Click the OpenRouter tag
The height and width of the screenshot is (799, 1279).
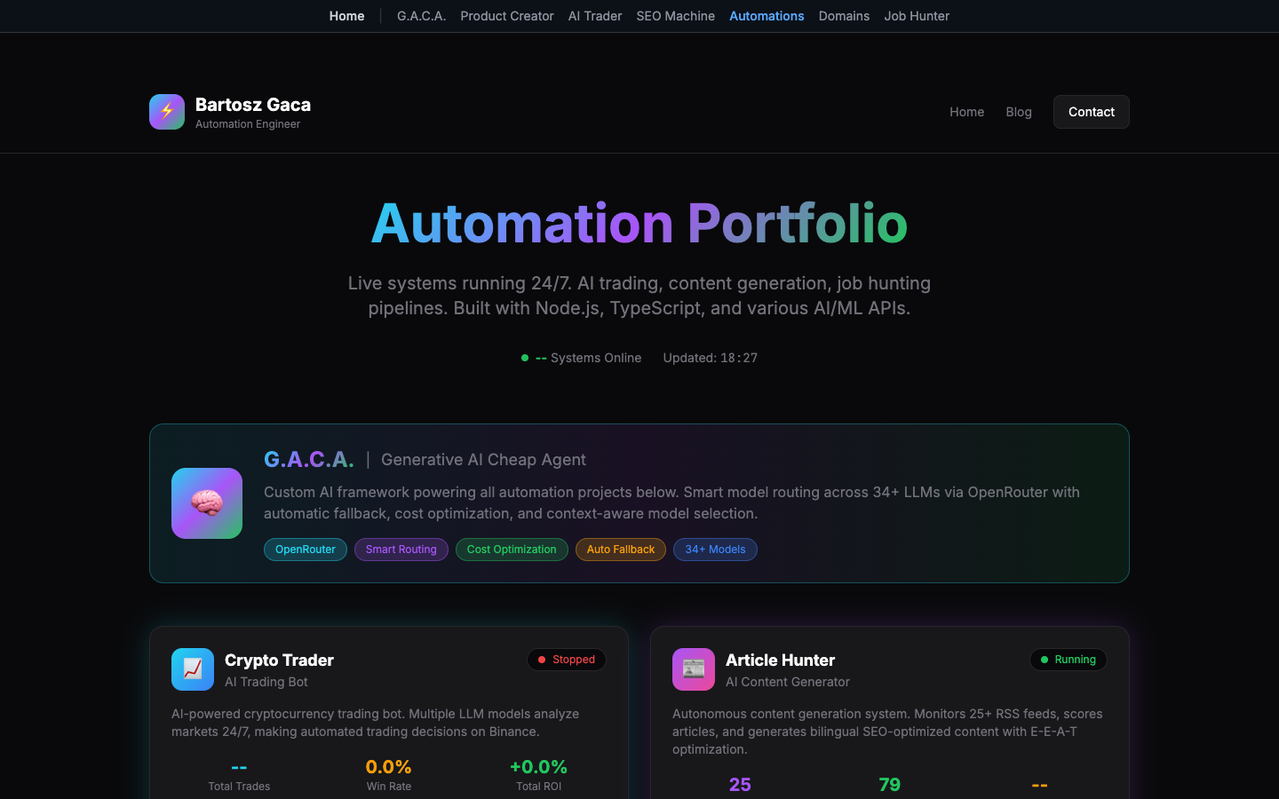tap(306, 550)
